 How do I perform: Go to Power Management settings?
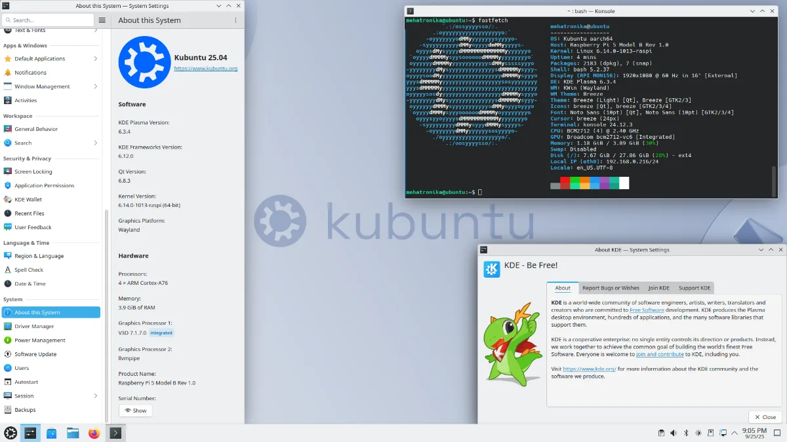click(x=51, y=340)
